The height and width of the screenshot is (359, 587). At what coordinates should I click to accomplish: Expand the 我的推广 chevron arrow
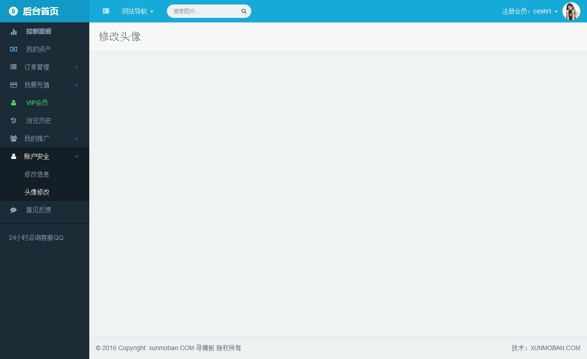[x=76, y=138]
